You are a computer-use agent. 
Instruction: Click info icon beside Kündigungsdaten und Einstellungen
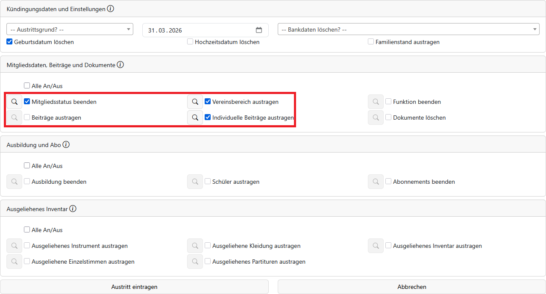pos(110,9)
